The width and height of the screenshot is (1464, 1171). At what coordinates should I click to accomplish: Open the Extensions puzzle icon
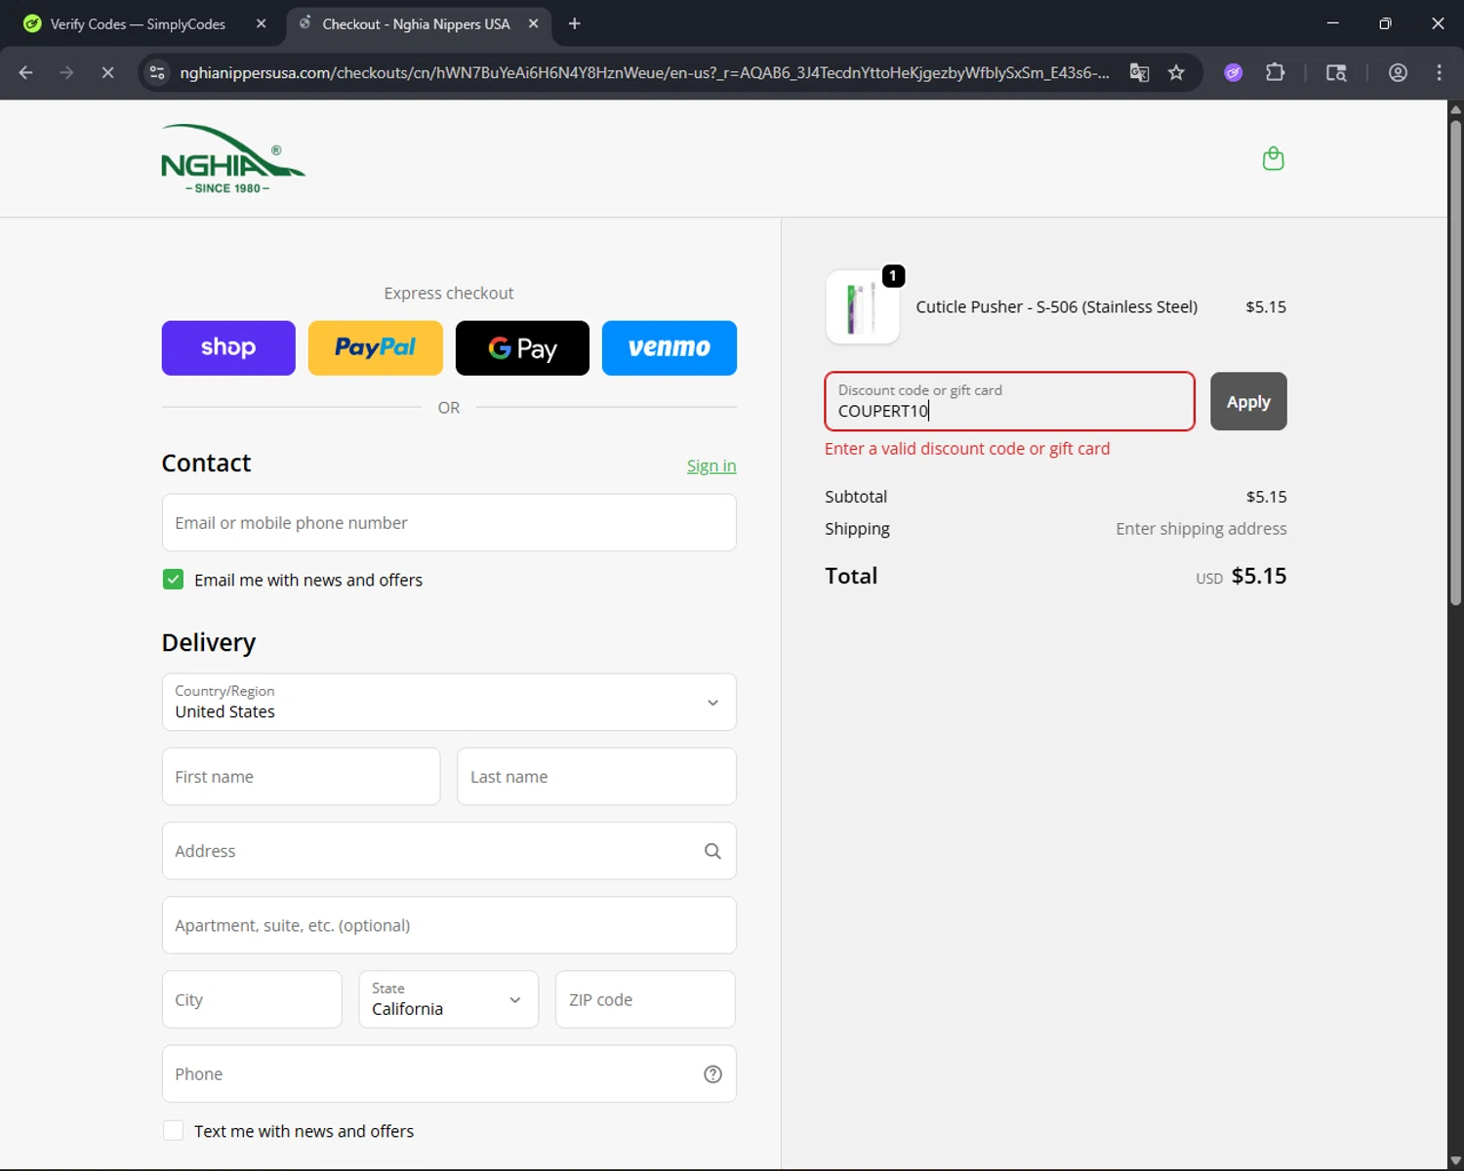1275,72
